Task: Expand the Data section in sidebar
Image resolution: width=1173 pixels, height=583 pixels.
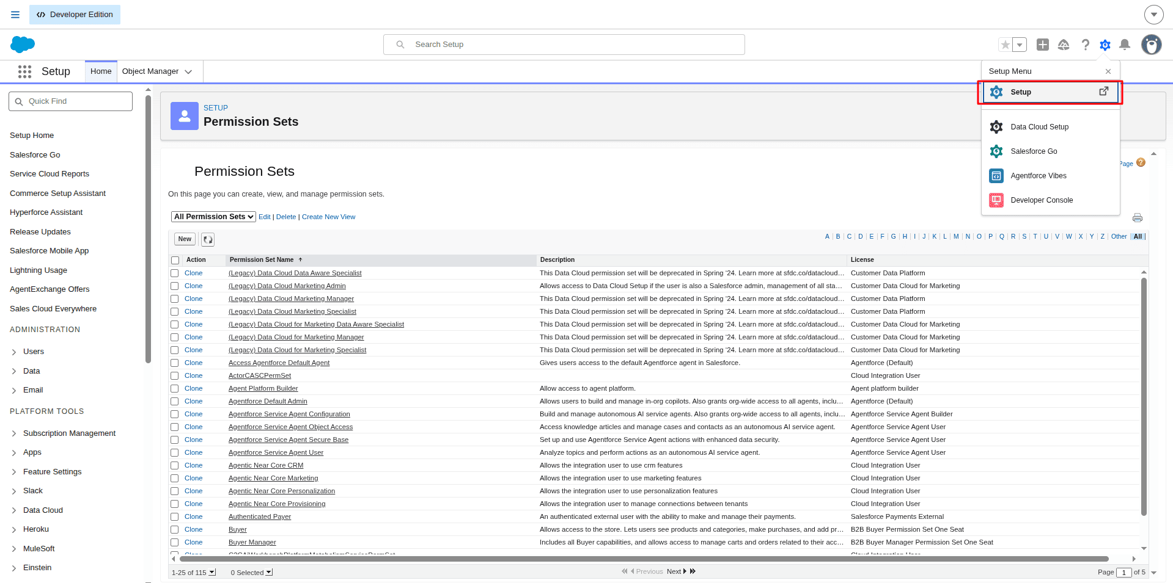Action: coord(14,371)
